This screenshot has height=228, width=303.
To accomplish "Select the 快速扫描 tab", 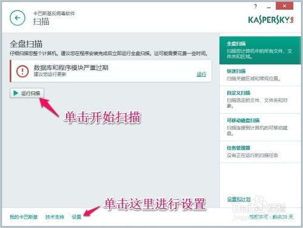I will point(260,75).
